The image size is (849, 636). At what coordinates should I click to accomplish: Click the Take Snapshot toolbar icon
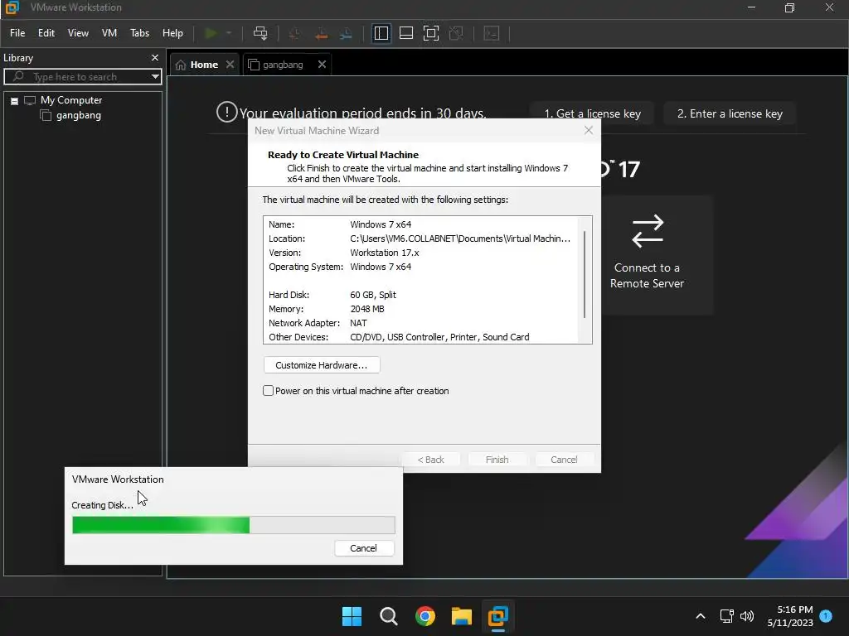click(295, 33)
